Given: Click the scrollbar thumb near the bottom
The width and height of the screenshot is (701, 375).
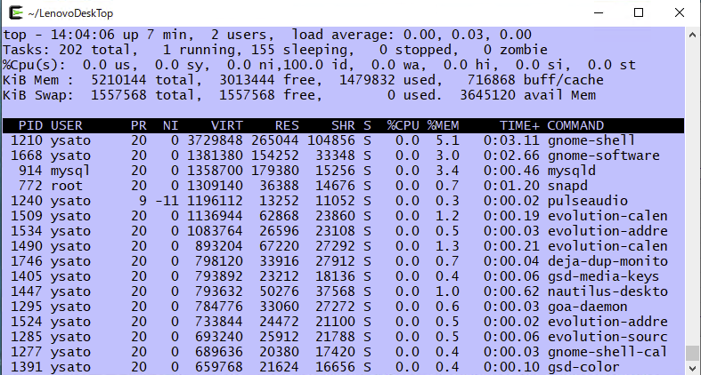Looking at the screenshot, I should [x=692, y=352].
